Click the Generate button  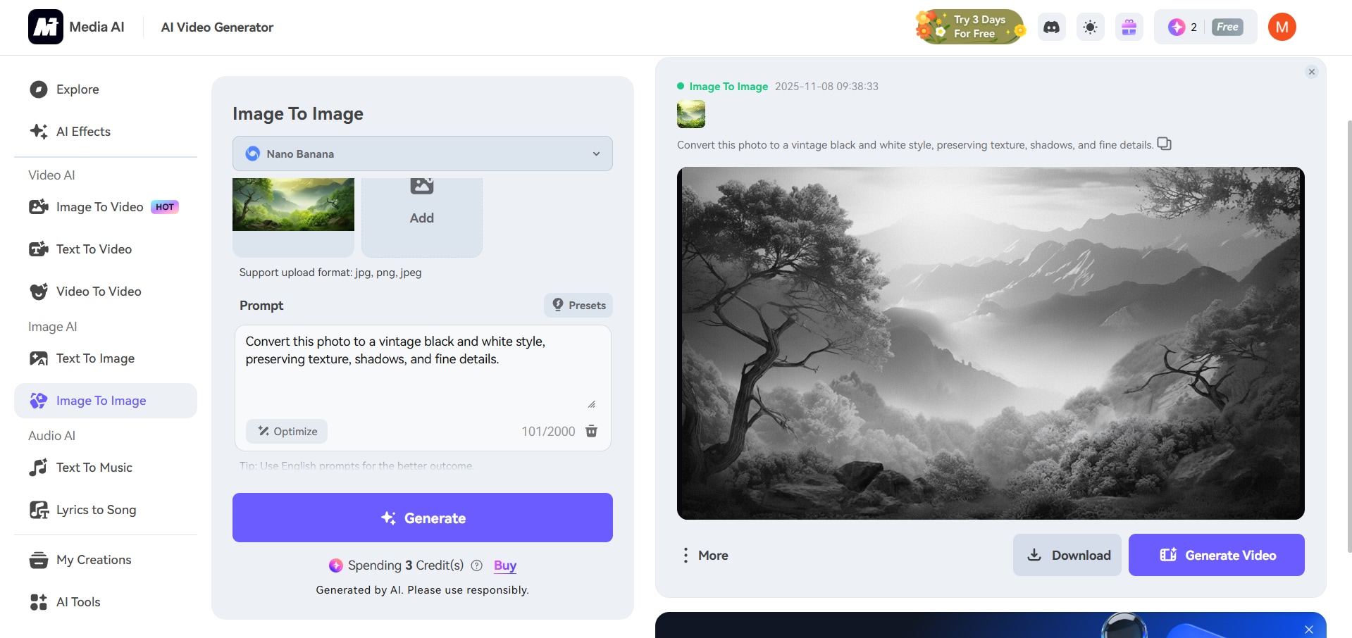(x=423, y=518)
